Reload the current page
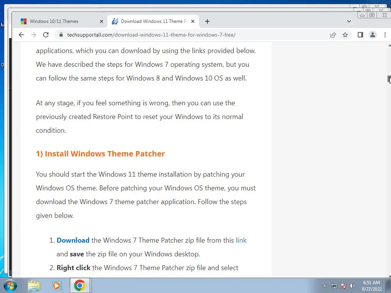 point(46,35)
